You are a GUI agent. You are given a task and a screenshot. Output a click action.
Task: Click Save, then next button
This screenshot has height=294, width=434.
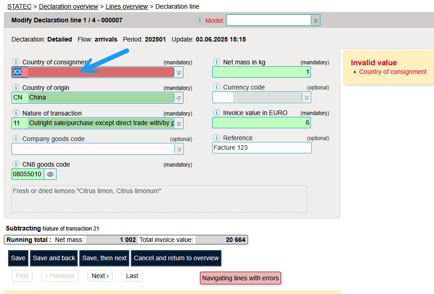coord(105,258)
